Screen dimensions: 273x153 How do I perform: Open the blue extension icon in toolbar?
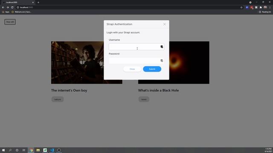[x=247, y=8]
